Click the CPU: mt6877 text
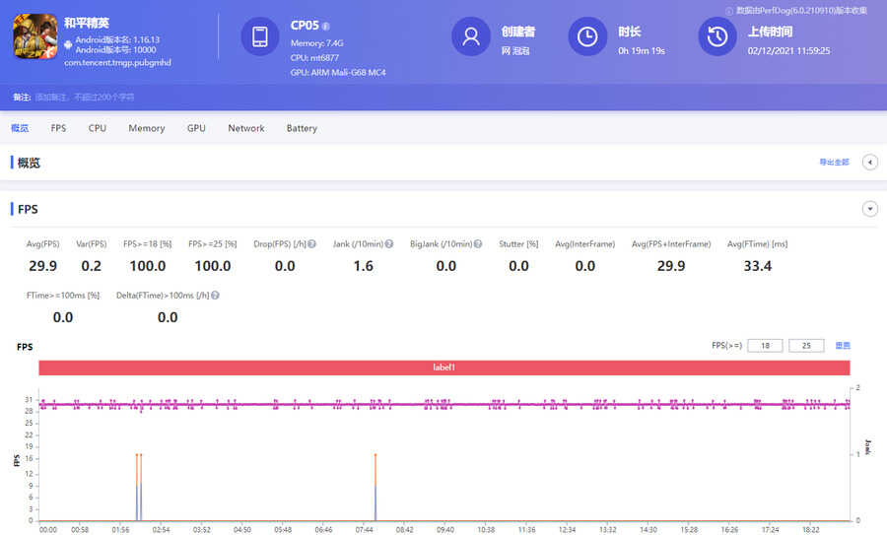 [314, 58]
